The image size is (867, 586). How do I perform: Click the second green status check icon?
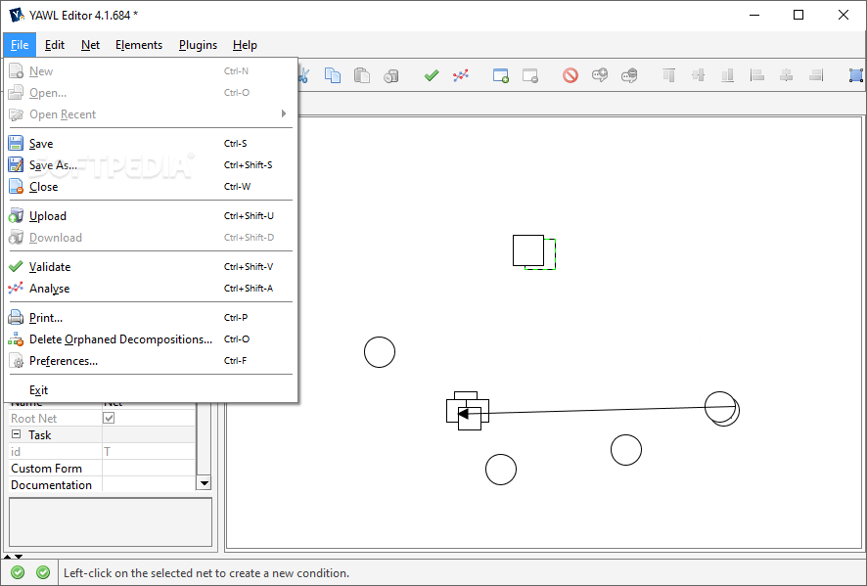click(43, 572)
